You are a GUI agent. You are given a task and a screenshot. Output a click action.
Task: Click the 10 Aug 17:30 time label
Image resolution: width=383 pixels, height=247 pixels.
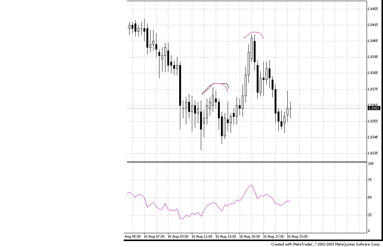point(273,237)
